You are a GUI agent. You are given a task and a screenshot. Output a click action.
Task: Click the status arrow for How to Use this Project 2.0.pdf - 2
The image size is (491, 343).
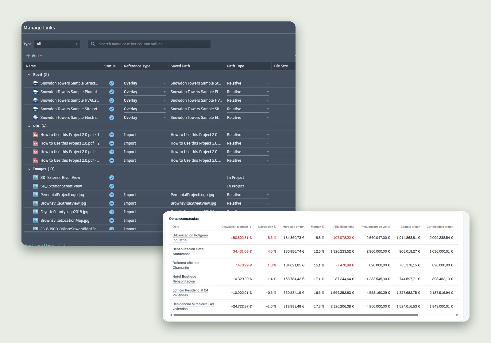(112, 143)
